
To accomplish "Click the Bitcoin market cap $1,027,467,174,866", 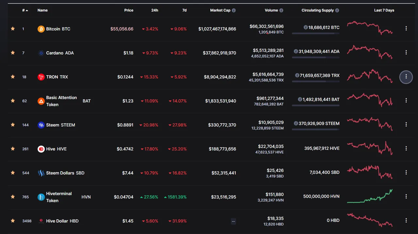I will click(217, 29).
